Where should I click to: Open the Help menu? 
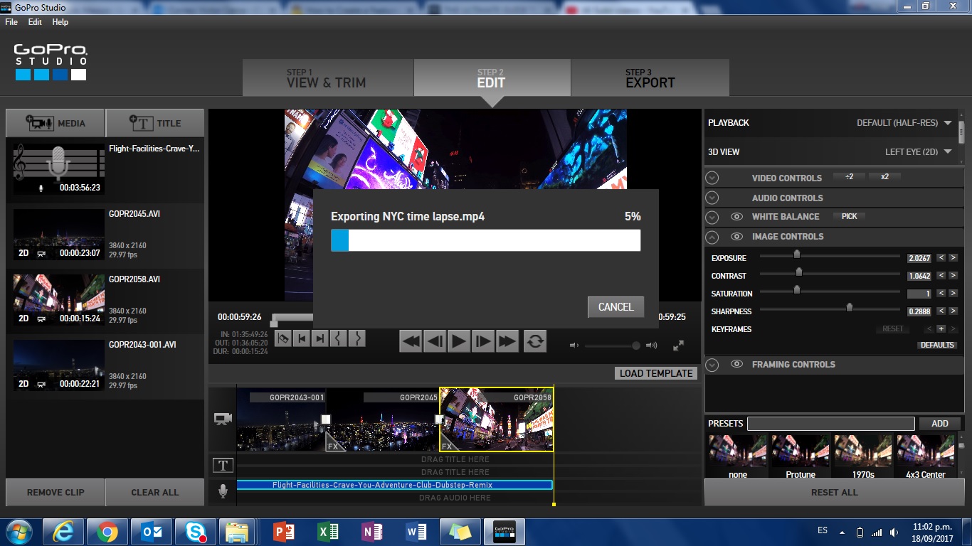pyautogui.click(x=60, y=22)
